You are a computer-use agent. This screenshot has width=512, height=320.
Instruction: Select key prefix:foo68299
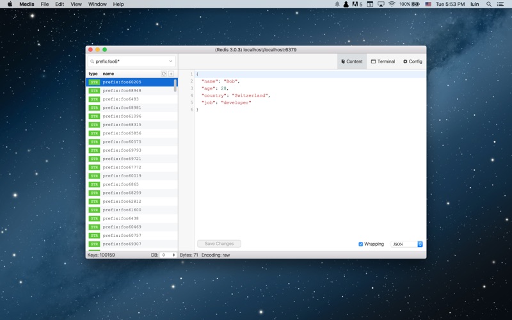(132, 193)
